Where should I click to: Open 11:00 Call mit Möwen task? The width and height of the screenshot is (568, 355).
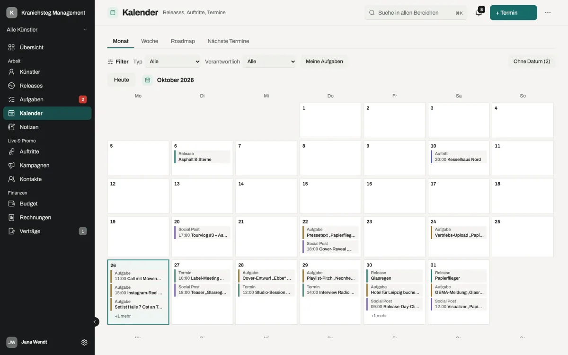point(138,276)
